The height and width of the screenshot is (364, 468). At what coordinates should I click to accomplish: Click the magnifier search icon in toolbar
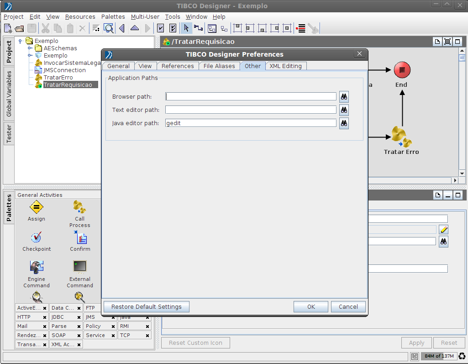(x=109, y=28)
